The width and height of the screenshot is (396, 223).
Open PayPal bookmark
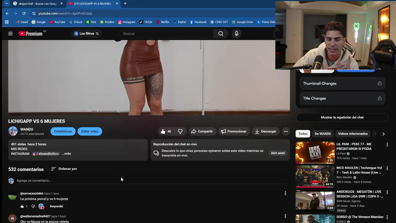(x=179, y=22)
